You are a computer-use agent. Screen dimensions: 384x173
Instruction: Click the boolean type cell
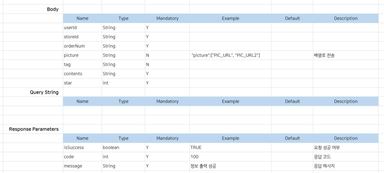[111, 148]
